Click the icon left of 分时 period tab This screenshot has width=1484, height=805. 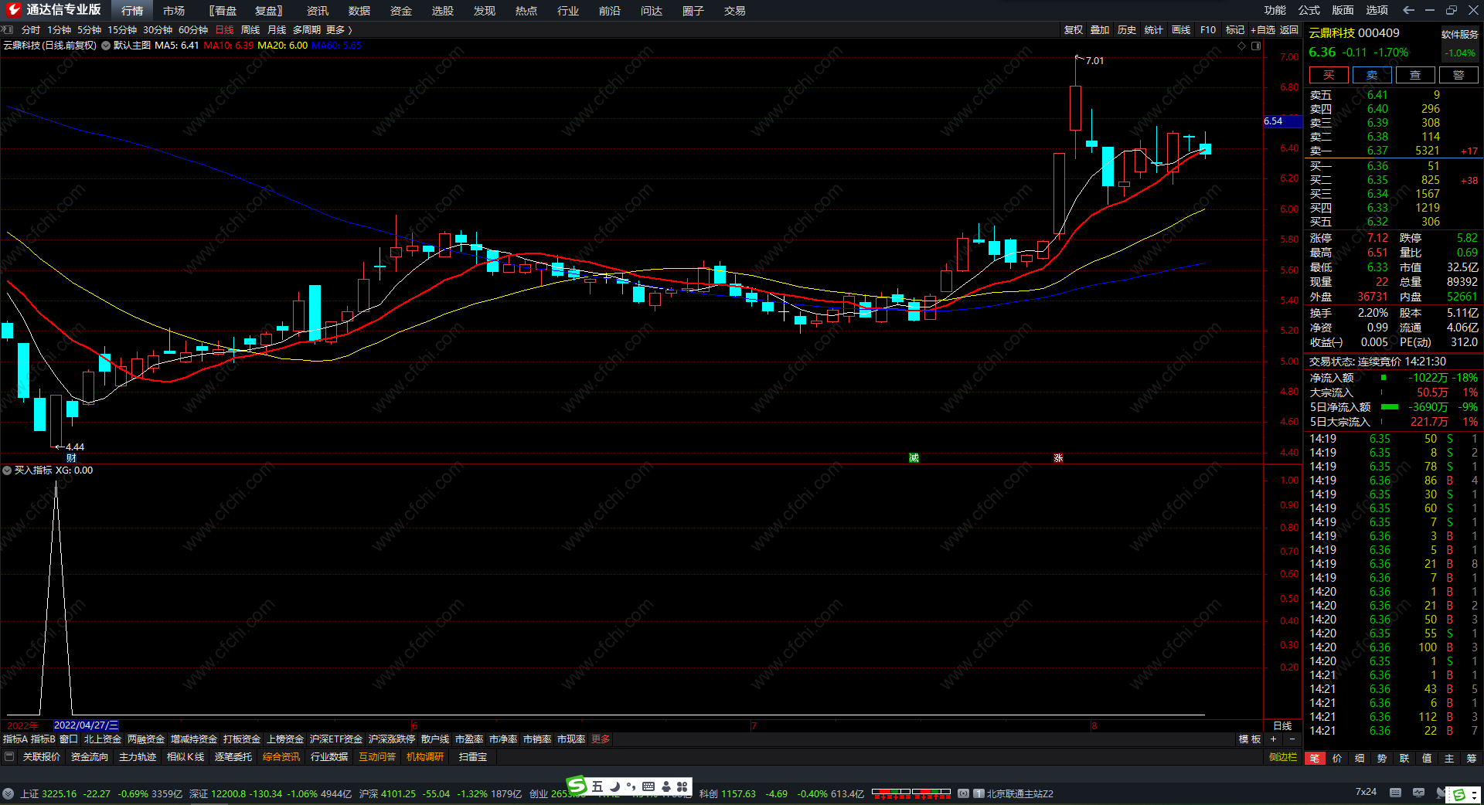click(x=8, y=29)
